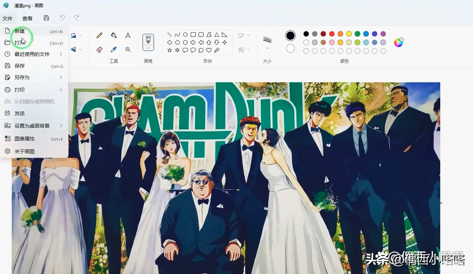Click the quick-access Save disk icon

[x=46, y=18]
